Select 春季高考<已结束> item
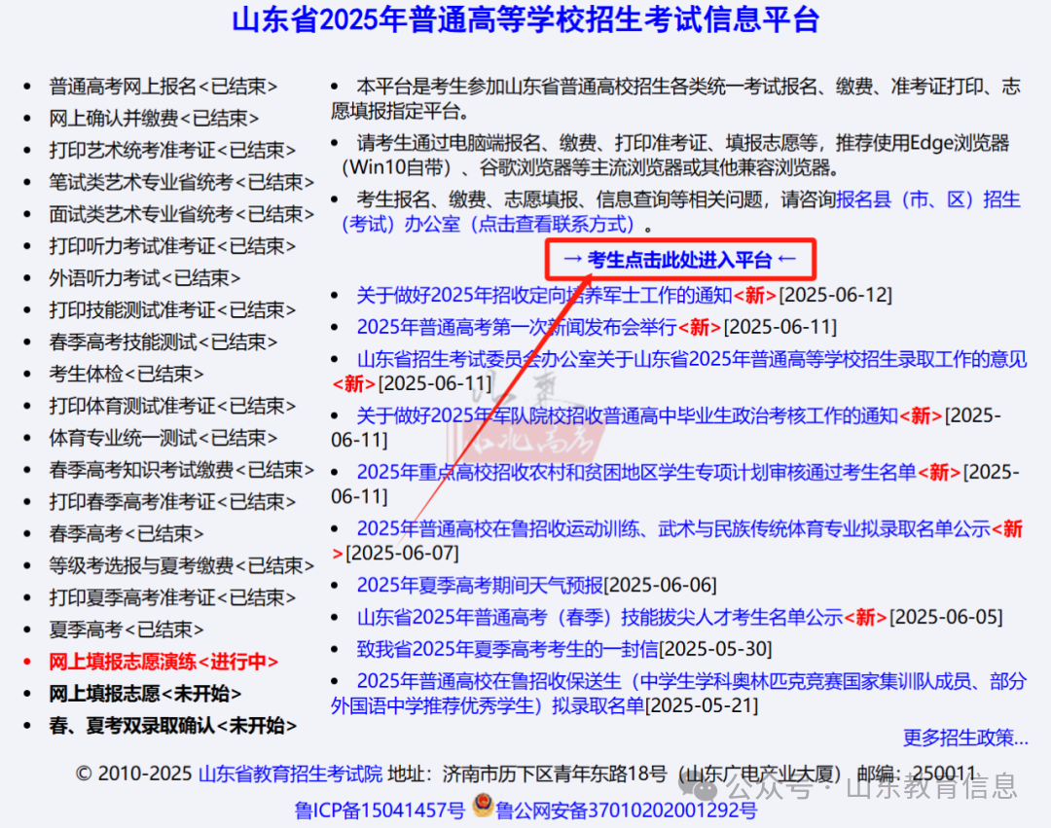The height and width of the screenshot is (828, 1051). [x=126, y=534]
